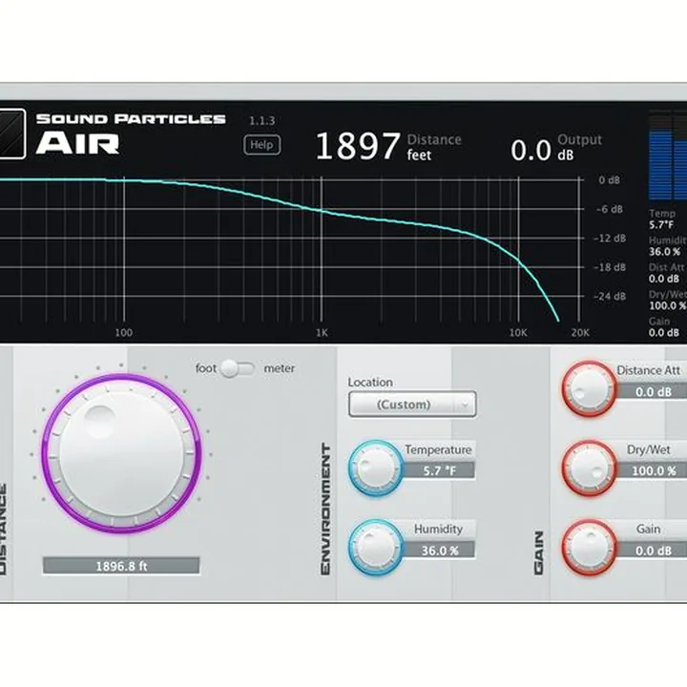Click the large purple Distance knob

(121, 453)
